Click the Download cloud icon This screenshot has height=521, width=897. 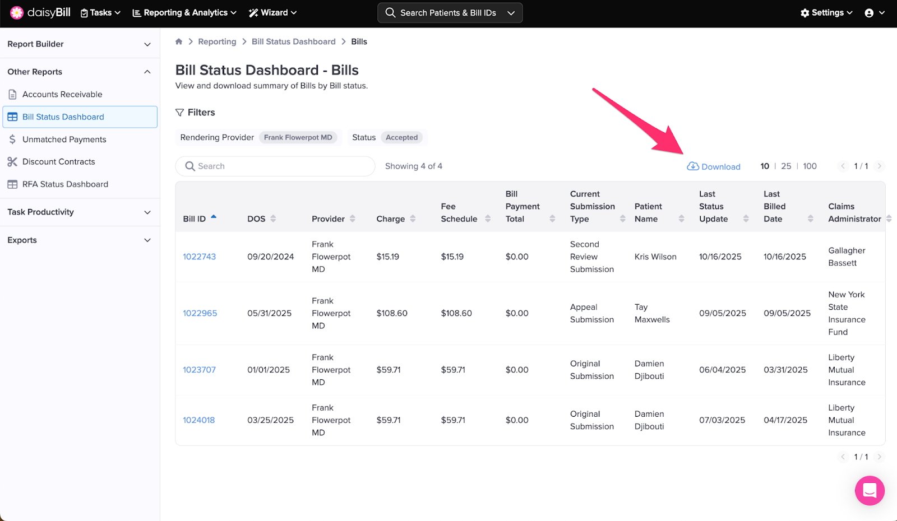click(693, 166)
